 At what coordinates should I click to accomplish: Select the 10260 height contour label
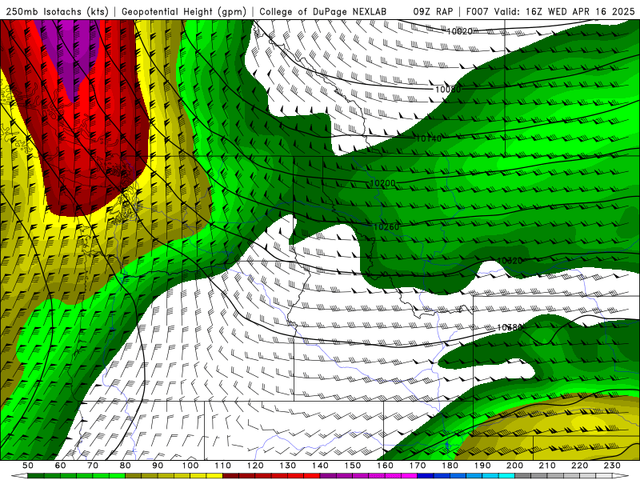point(386,227)
